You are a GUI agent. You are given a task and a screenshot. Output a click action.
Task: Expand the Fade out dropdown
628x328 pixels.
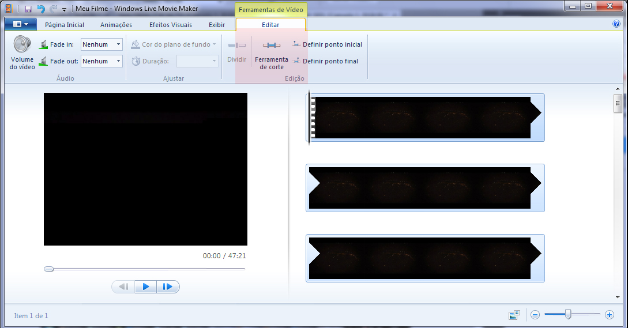tap(118, 61)
